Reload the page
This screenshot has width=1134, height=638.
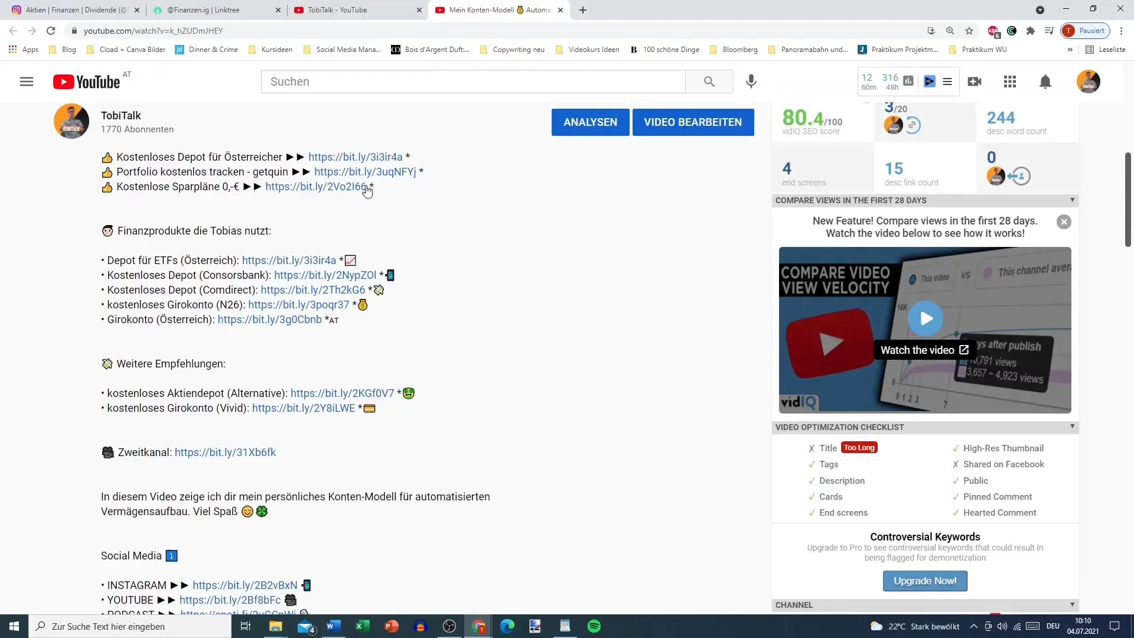coord(51,31)
